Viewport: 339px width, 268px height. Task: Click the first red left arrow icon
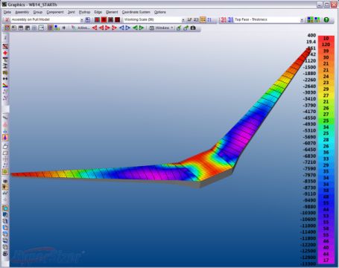pyautogui.click(x=95, y=28)
